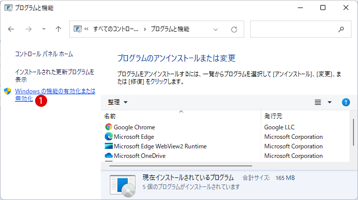Select Microsoft Edge WebView2 Runtime entry
The height and width of the screenshot is (200, 358).
160,146
